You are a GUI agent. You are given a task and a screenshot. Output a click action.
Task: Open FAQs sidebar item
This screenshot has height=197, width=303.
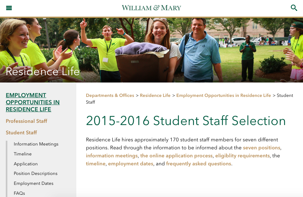(19, 193)
